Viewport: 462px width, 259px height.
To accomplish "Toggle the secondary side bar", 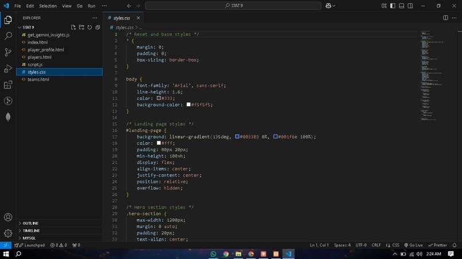I will click(x=410, y=6).
